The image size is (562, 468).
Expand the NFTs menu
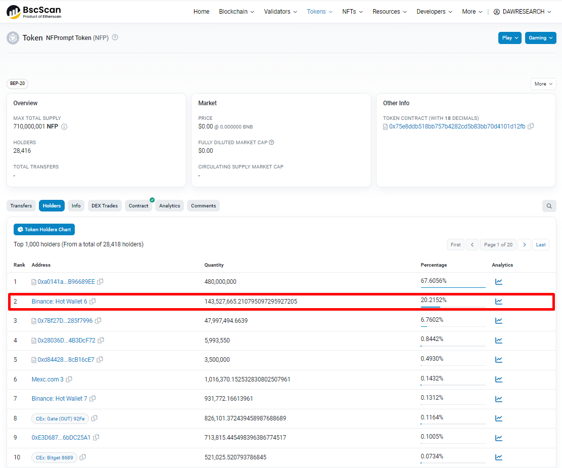352,12
